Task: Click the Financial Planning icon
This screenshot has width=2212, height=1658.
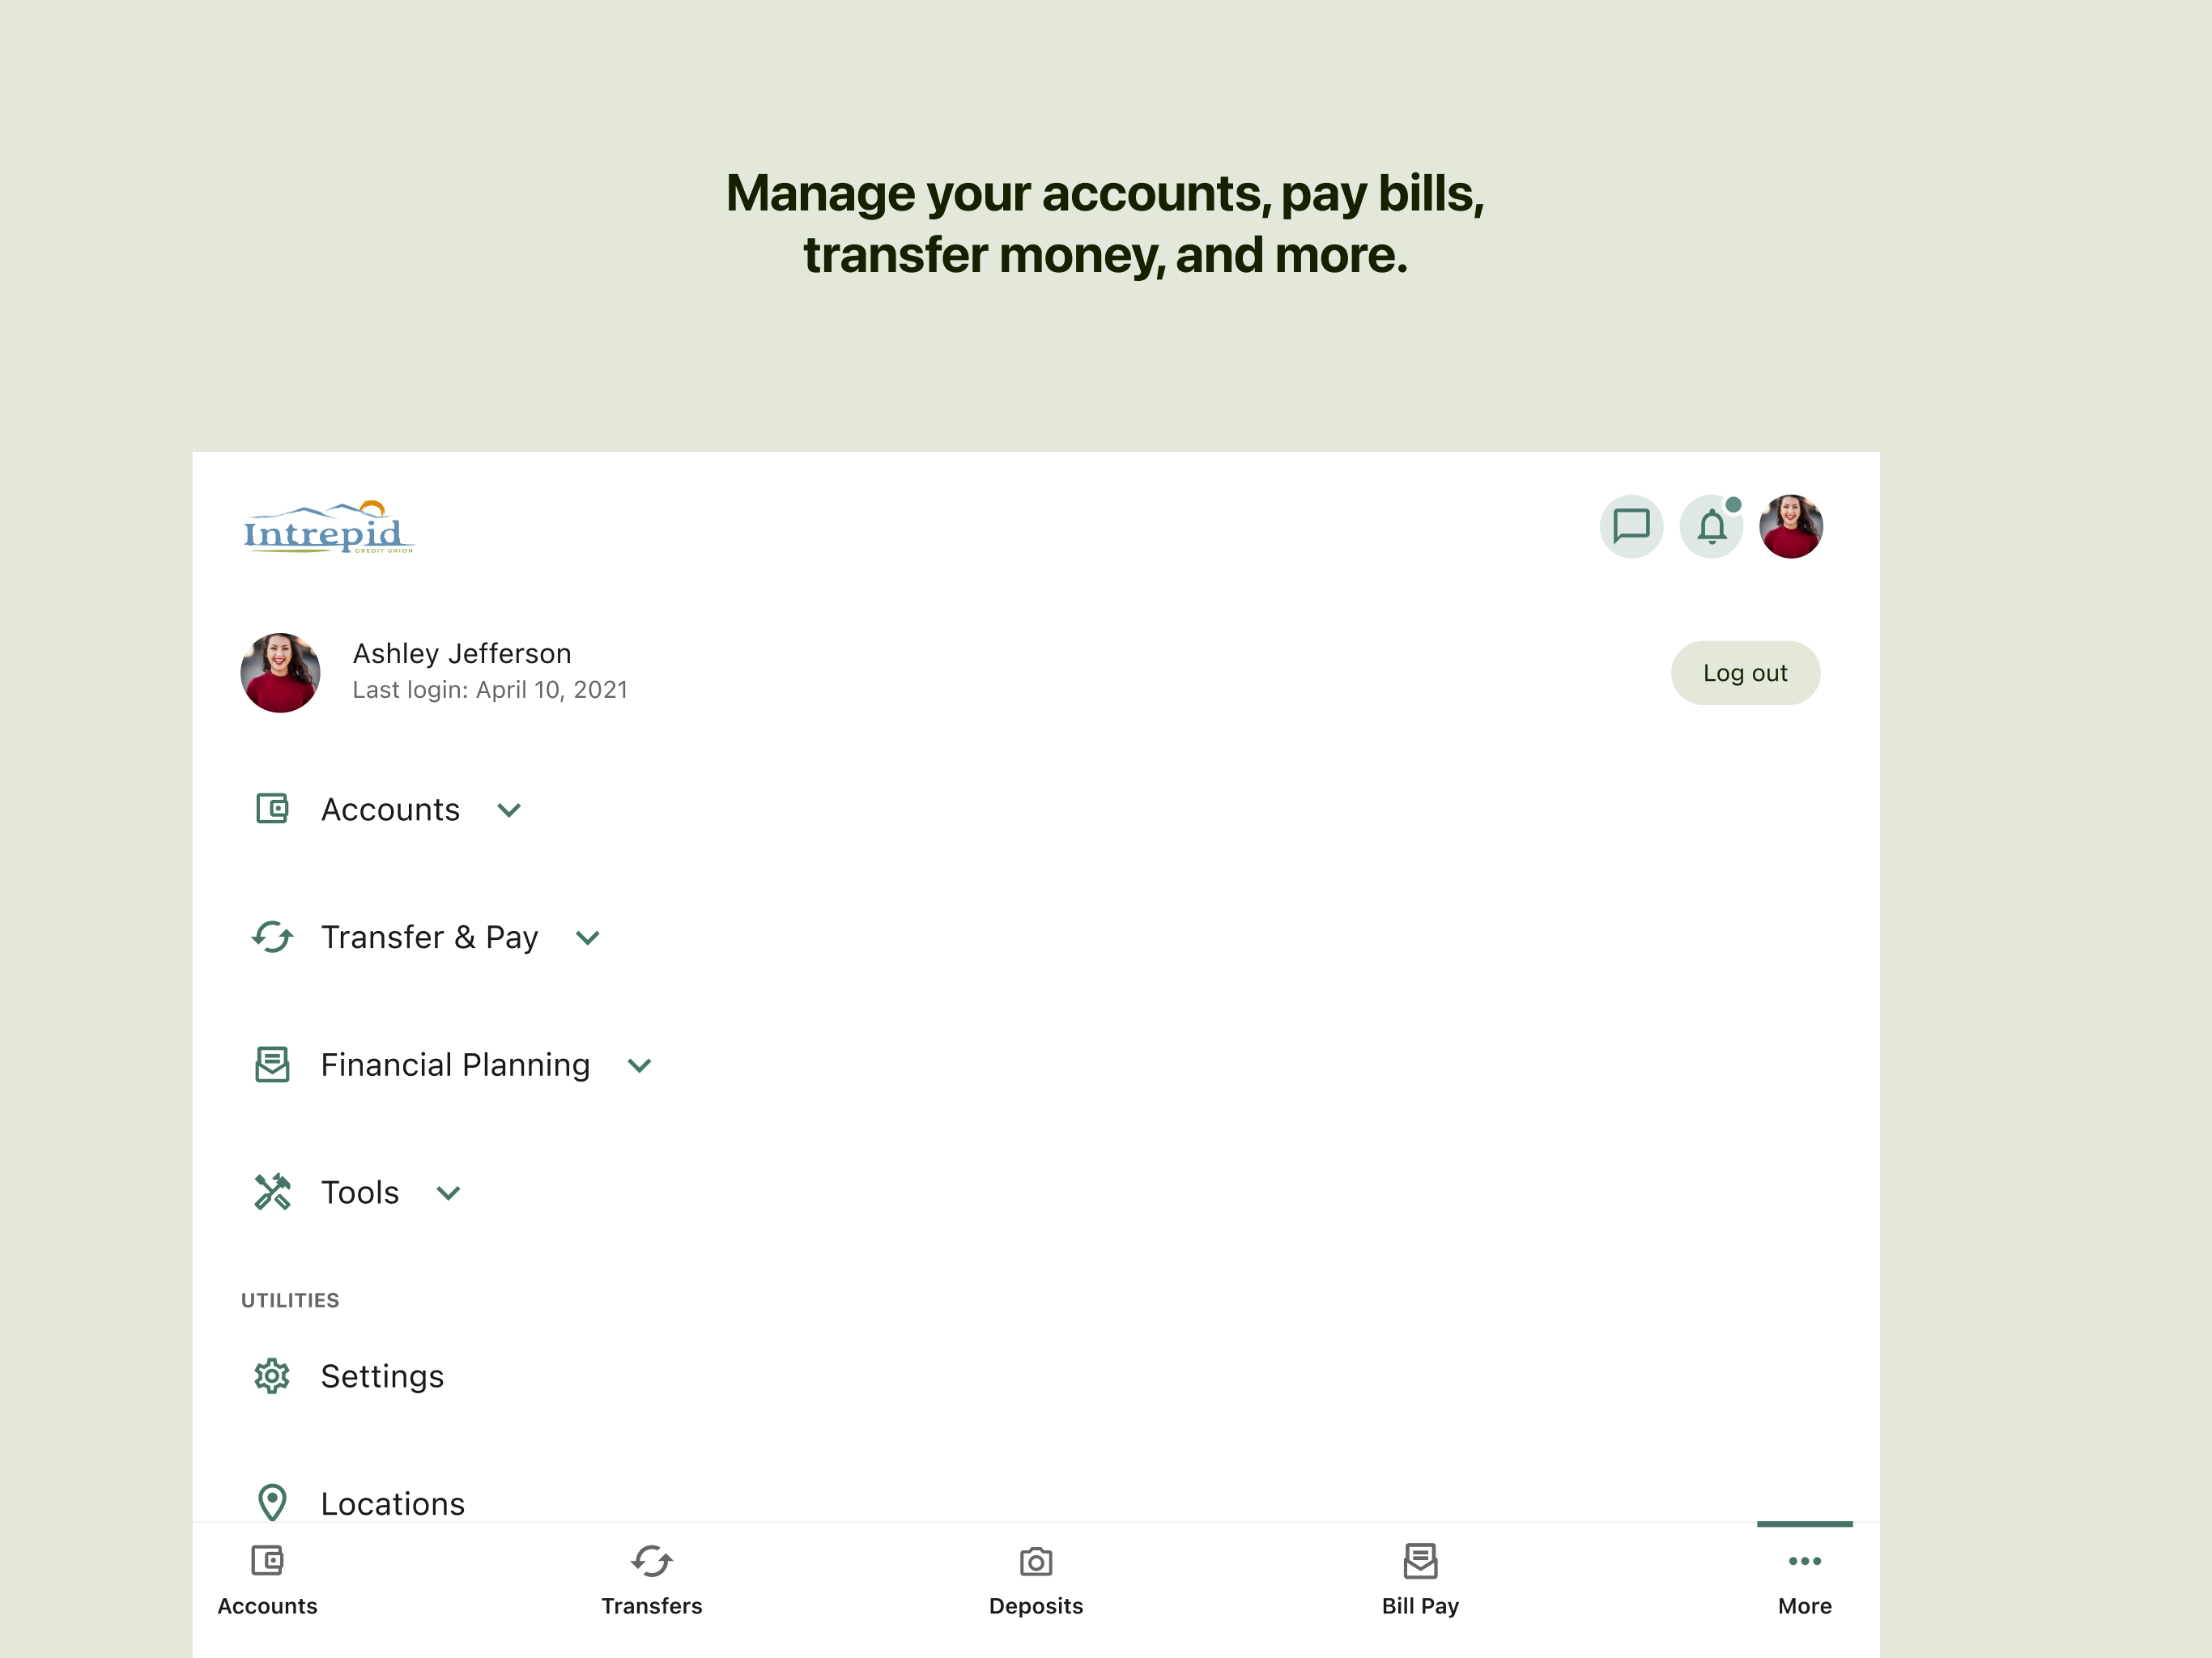Action: pos(272,1065)
